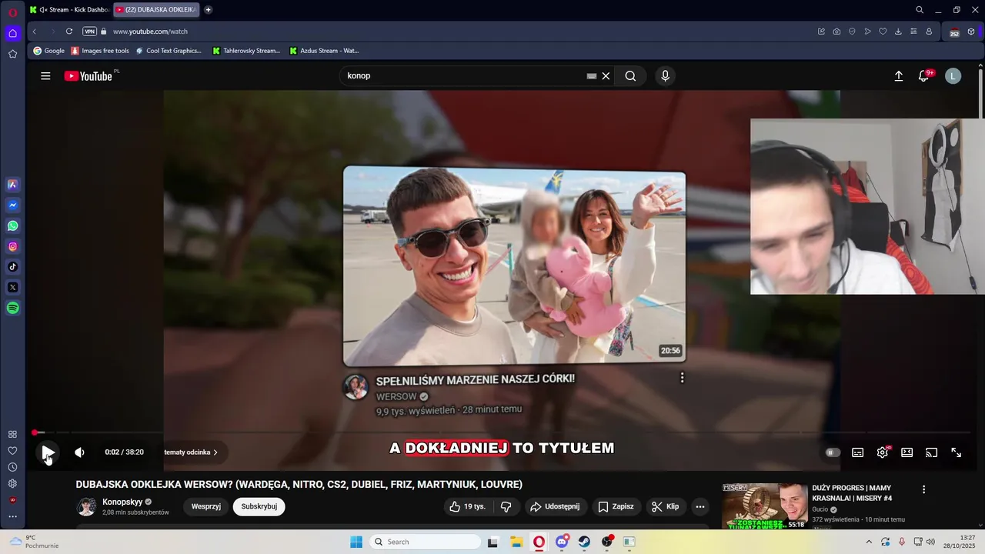Open YouTube notifications bell

pyautogui.click(x=924, y=76)
